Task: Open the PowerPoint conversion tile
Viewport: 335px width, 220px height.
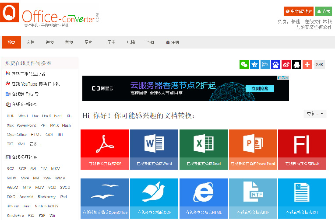Action: point(253,149)
